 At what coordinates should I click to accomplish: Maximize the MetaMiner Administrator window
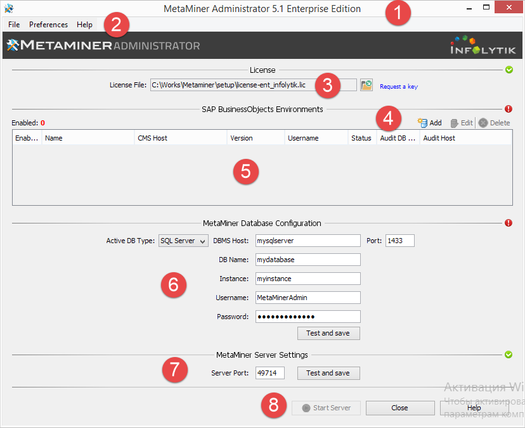click(486, 8)
